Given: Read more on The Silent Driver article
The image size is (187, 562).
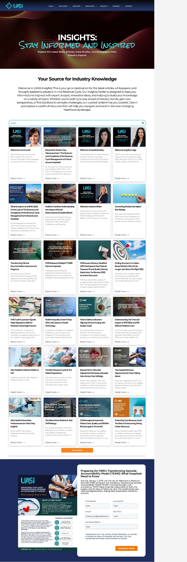Looking at the screenshot, I should coord(52,443).
